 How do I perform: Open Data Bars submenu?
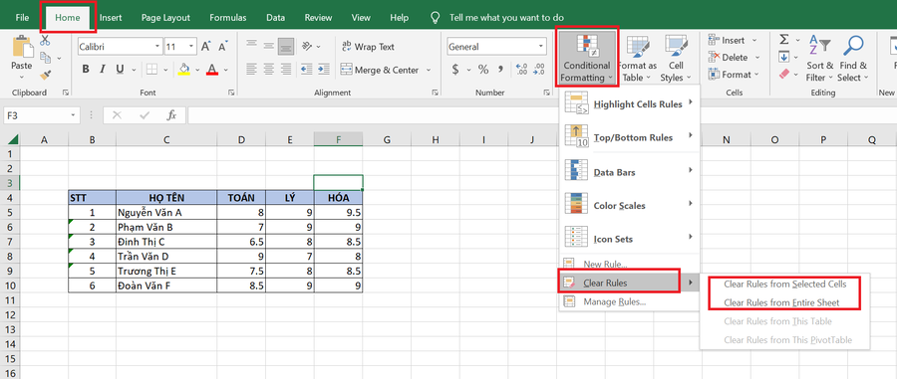click(629, 171)
